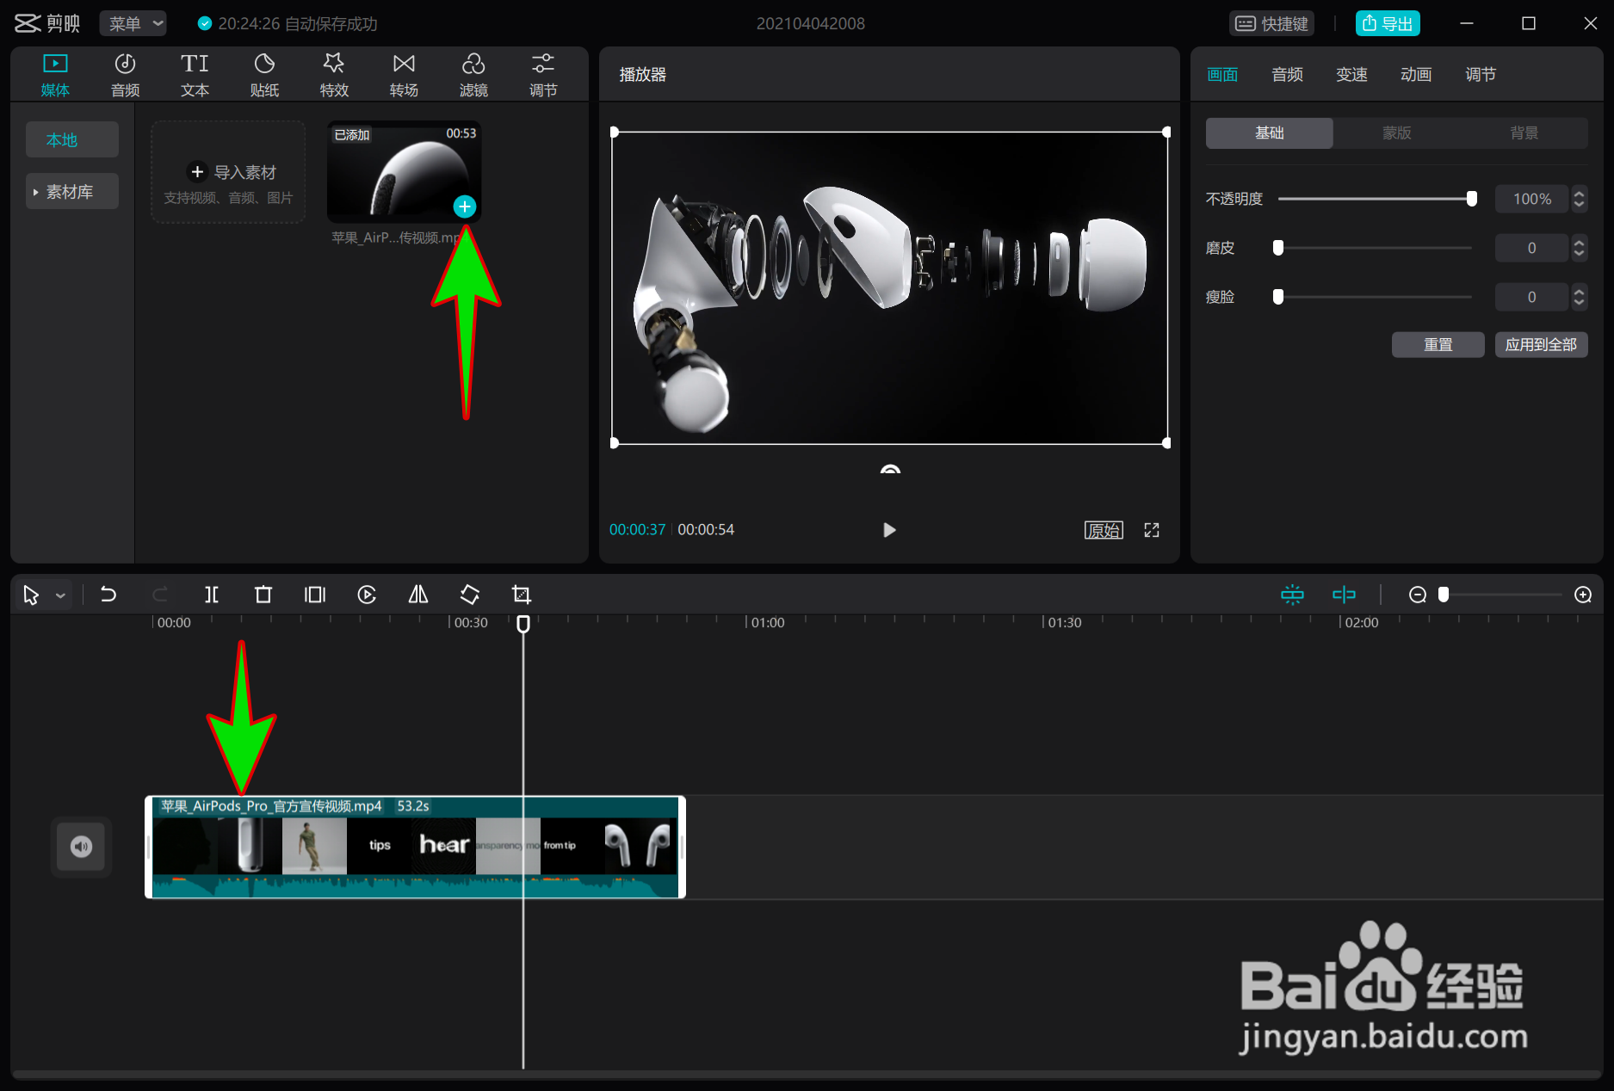The height and width of the screenshot is (1091, 1614).
Task: Mute the video track with the speaker icon
Action: pyautogui.click(x=81, y=847)
